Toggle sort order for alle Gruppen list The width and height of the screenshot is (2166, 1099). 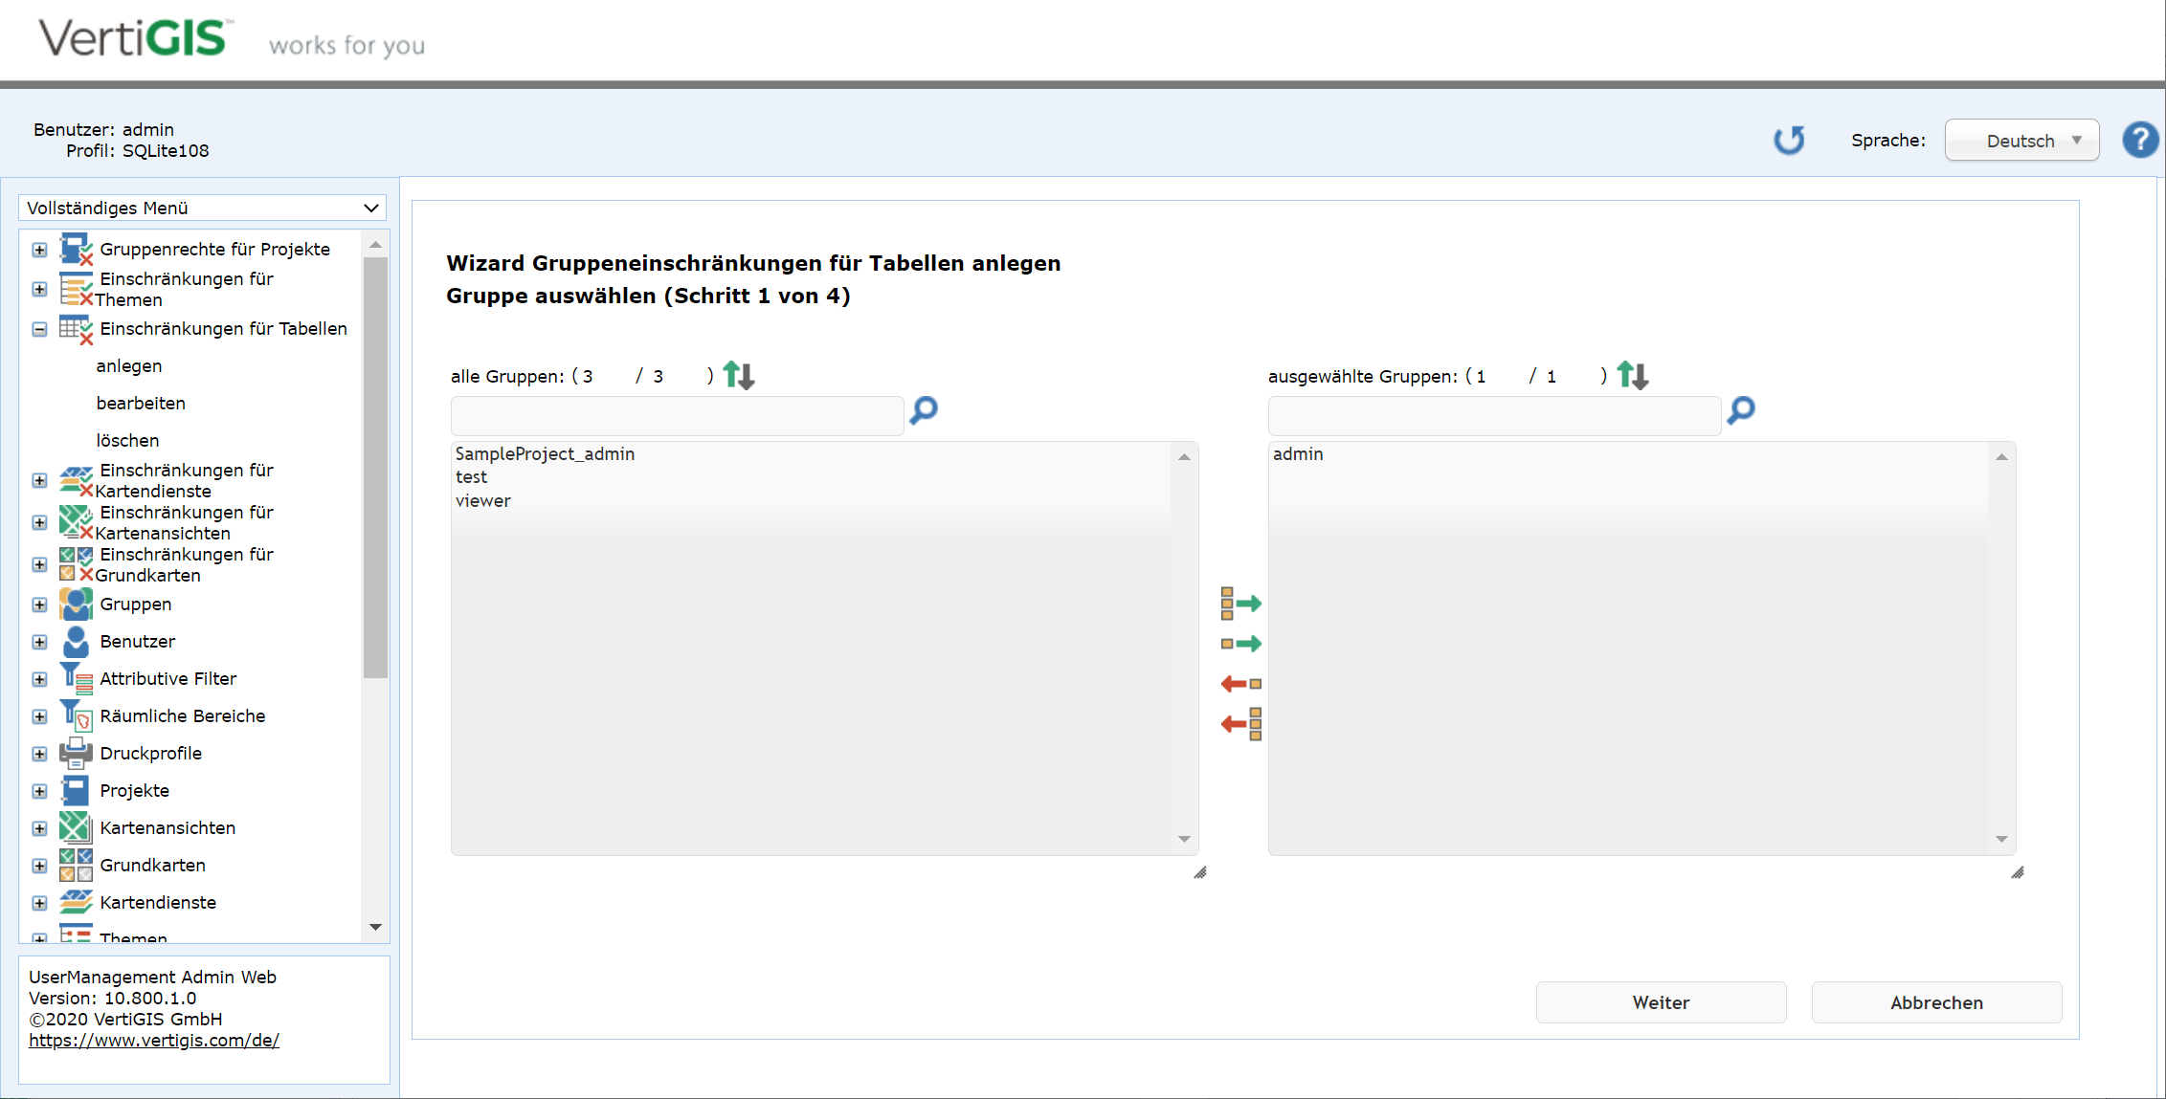[x=738, y=375]
